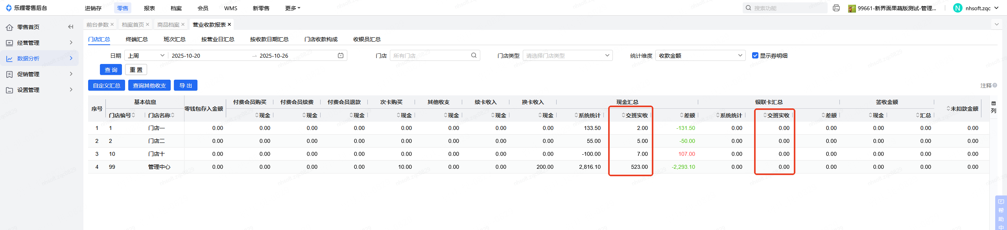Click the 乐檬零售后台 logo
The image size is (1007, 230).
point(26,8)
